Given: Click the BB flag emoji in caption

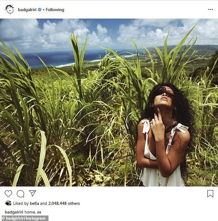Looking at the screenshot, I should pos(39,212).
